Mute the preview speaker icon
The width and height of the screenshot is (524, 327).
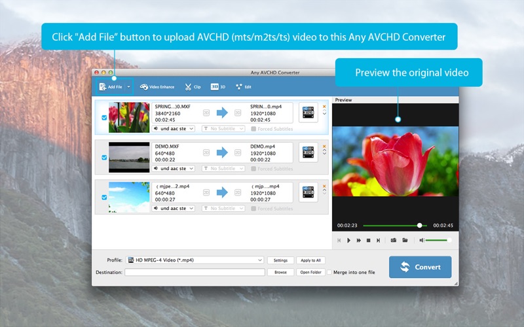[x=422, y=240]
